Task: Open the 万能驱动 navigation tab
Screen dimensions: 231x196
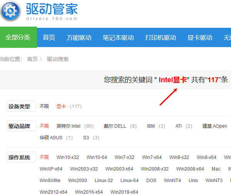Action: (79, 37)
